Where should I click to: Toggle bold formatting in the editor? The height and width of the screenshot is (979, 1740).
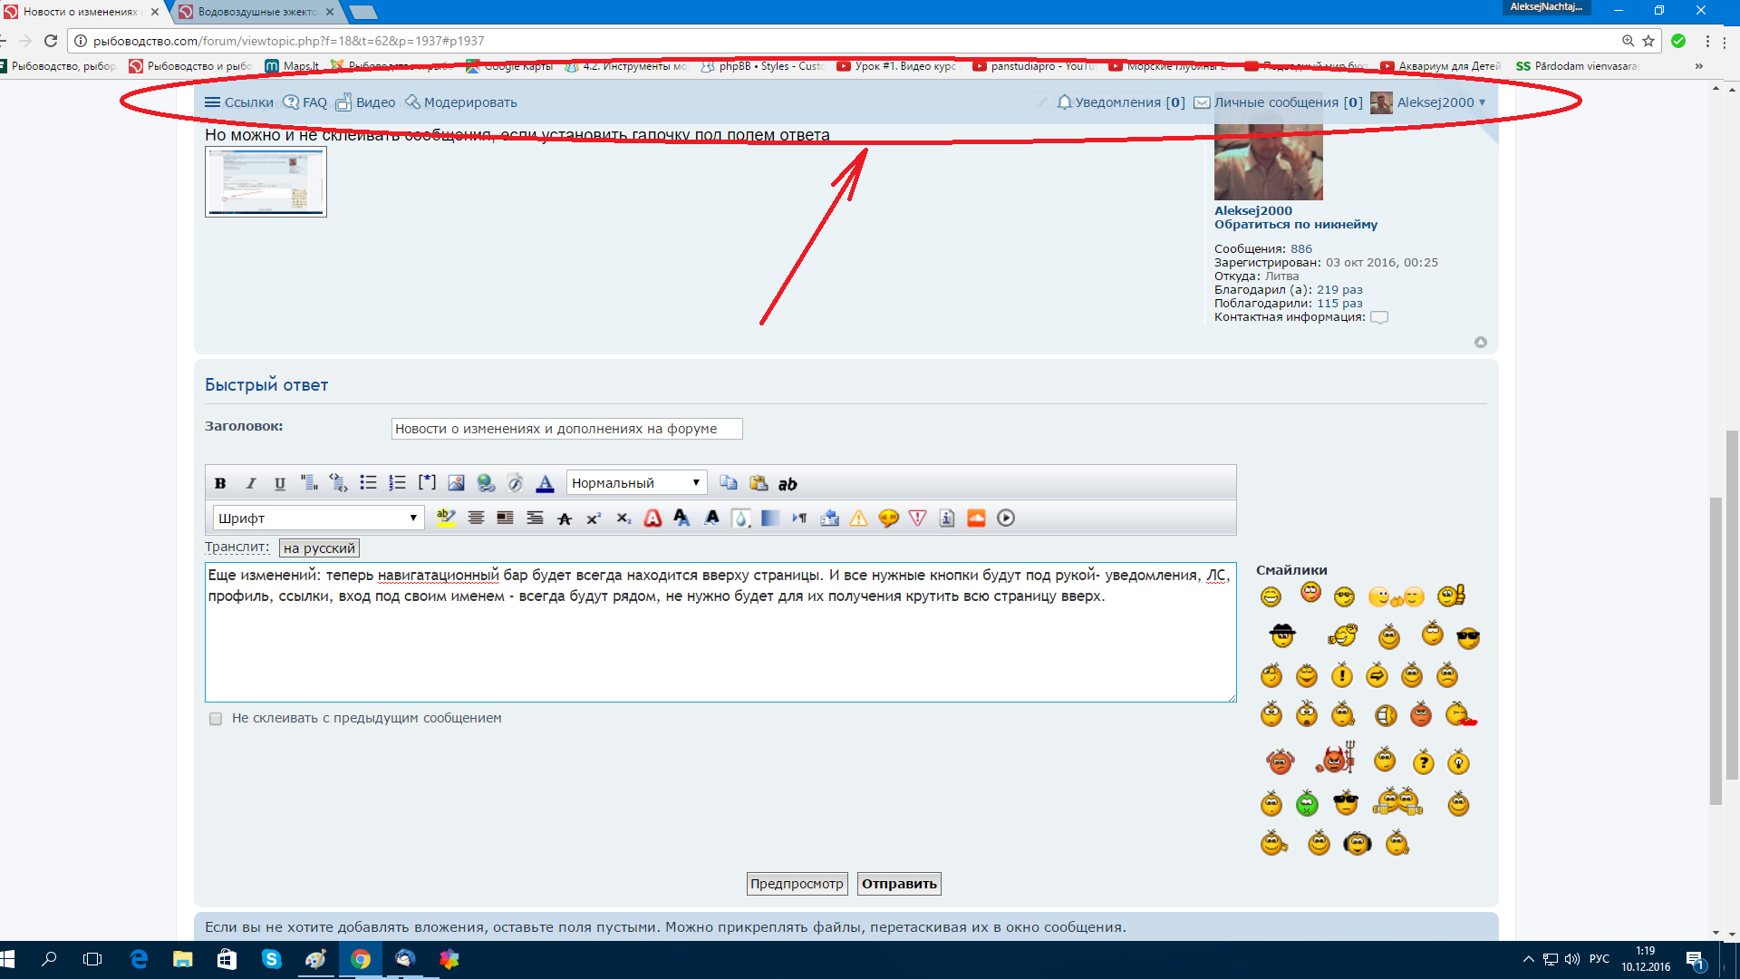pyautogui.click(x=220, y=483)
